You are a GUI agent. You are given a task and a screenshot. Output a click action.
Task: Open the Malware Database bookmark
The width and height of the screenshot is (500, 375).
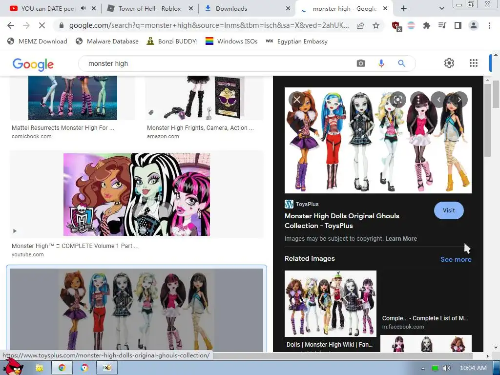coord(107,41)
